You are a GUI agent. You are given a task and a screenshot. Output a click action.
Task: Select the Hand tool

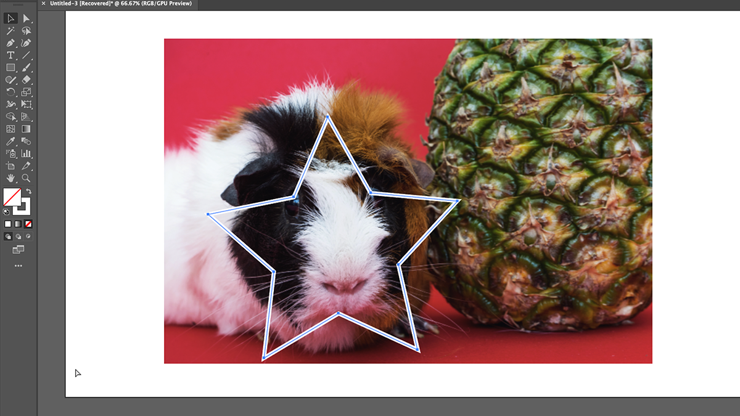point(10,179)
